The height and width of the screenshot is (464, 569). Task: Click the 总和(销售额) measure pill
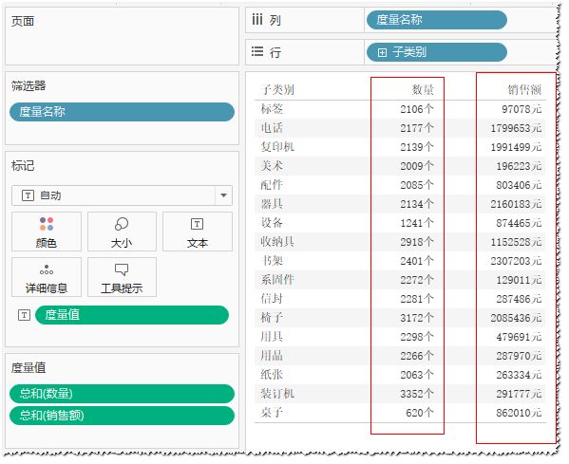tap(122, 416)
